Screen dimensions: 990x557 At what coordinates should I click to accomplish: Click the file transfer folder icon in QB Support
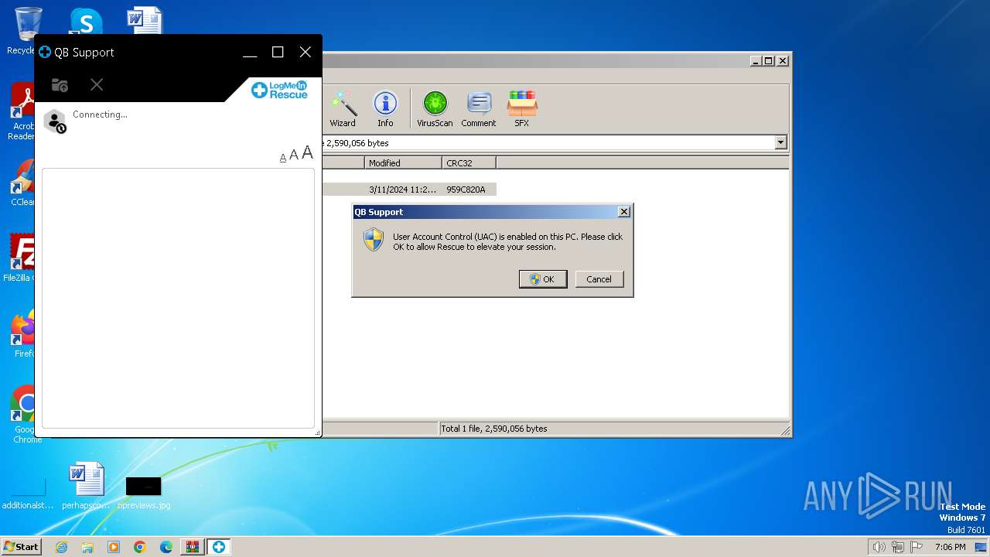coord(60,85)
